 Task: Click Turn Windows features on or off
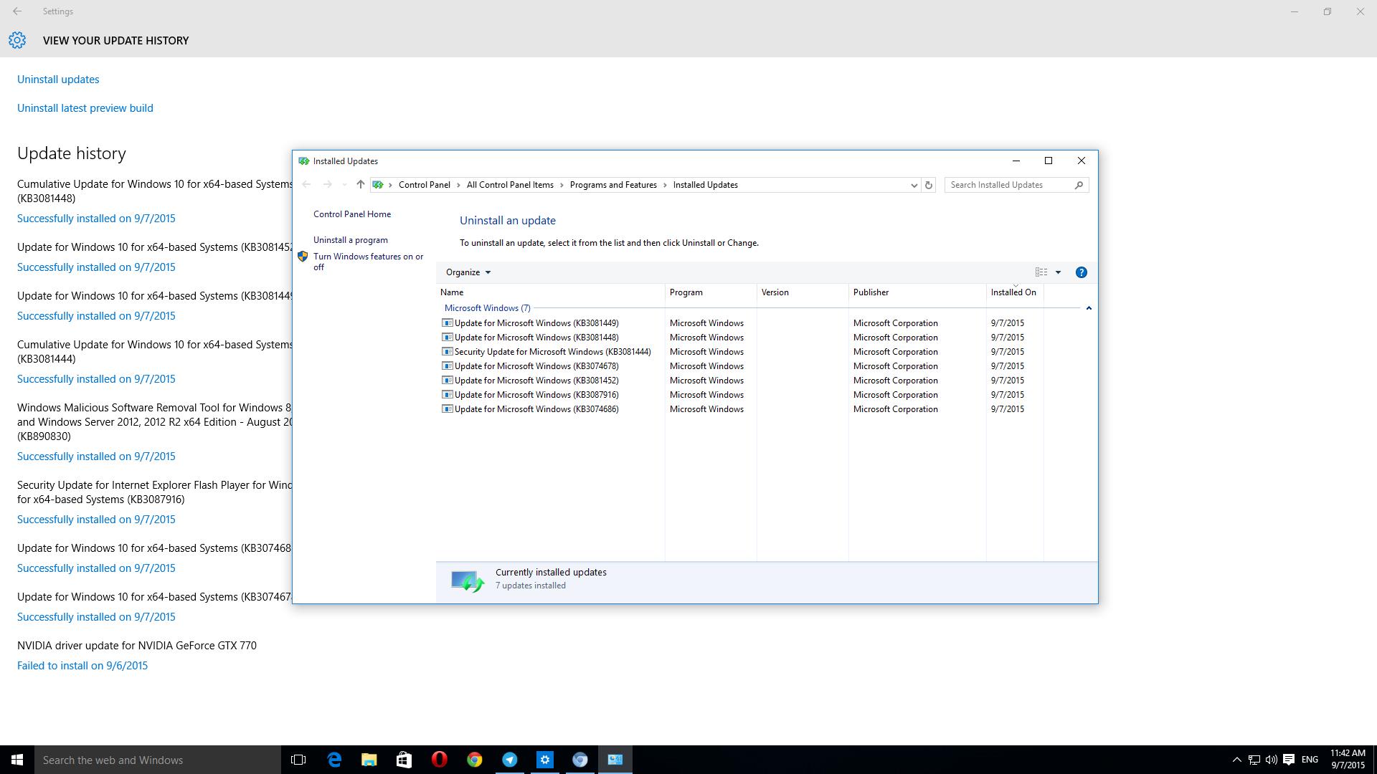[x=369, y=262]
